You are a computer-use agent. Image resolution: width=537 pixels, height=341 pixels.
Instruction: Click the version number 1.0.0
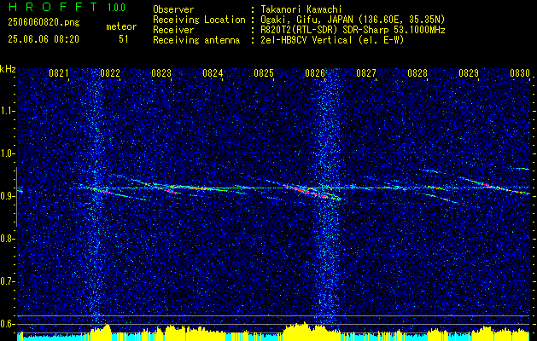coord(116,8)
